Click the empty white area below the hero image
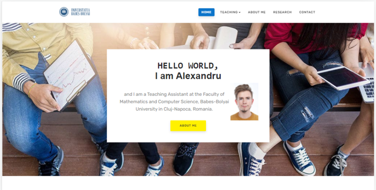The height and width of the screenshot is (190, 376). (188, 183)
